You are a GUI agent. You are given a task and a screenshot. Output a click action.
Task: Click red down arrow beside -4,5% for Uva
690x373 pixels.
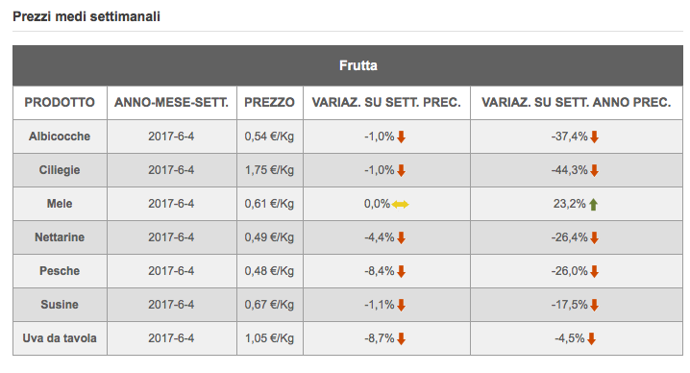point(591,339)
